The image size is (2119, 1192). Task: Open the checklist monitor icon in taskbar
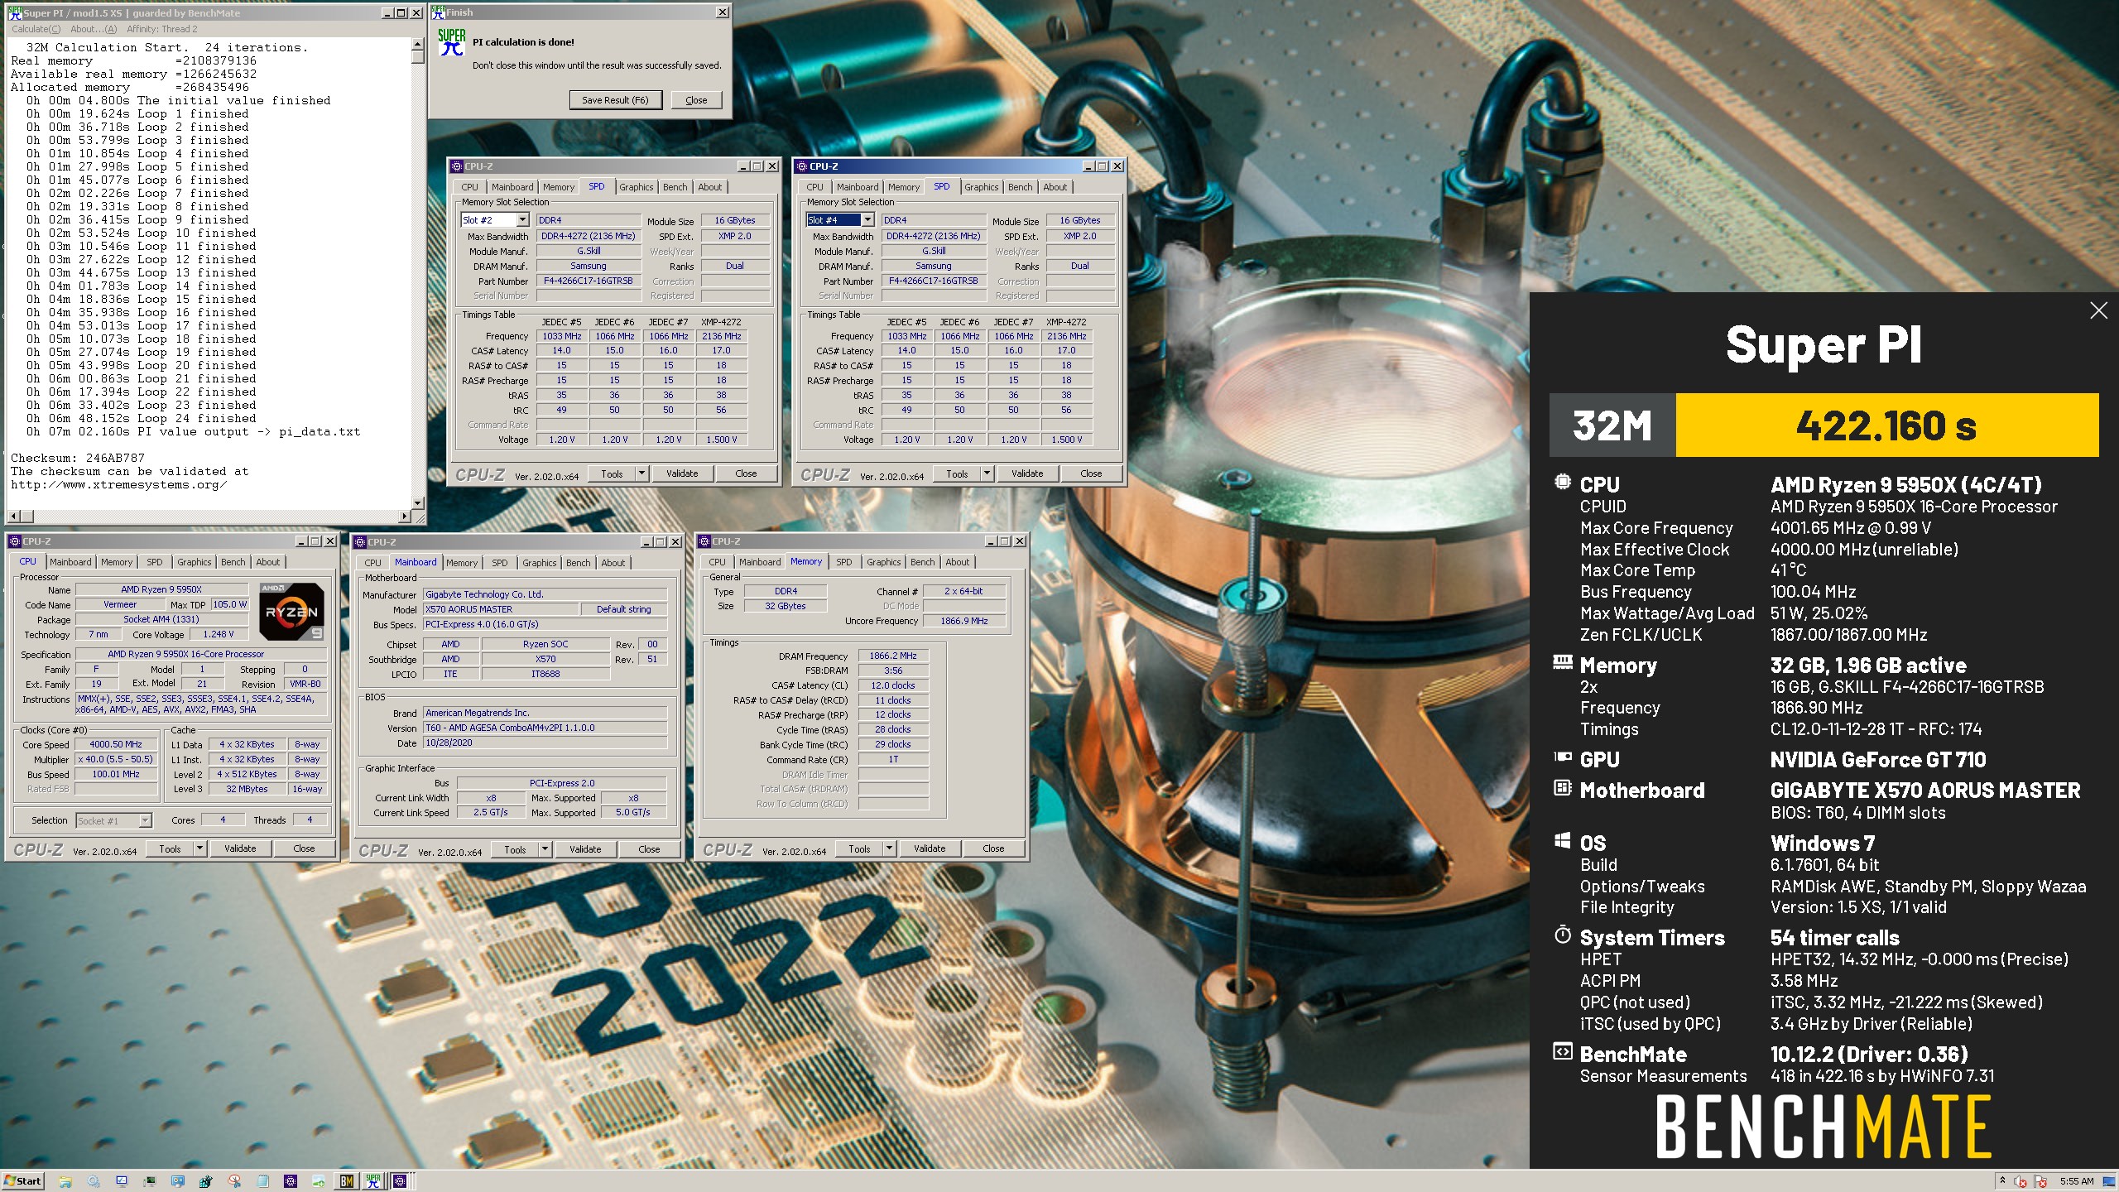pyautogui.click(x=122, y=1181)
